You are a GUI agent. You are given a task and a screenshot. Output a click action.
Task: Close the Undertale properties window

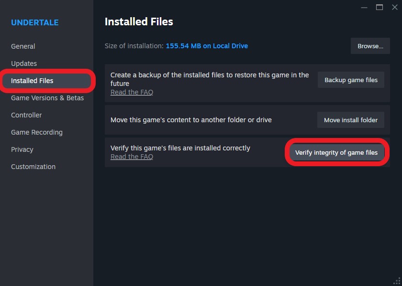395,8
